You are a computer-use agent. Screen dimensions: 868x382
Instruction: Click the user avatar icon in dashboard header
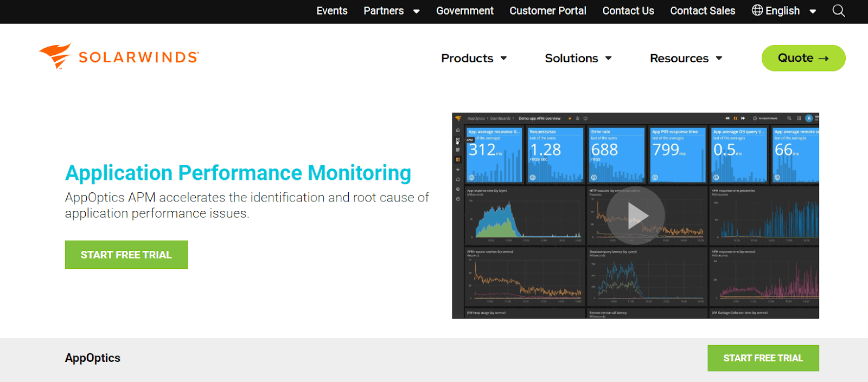click(x=809, y=118)
